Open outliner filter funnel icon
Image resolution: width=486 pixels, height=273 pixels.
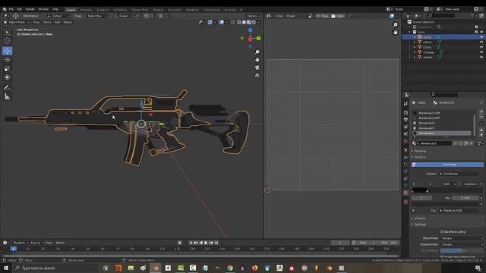pyautogui.click(x=472, y=15)
